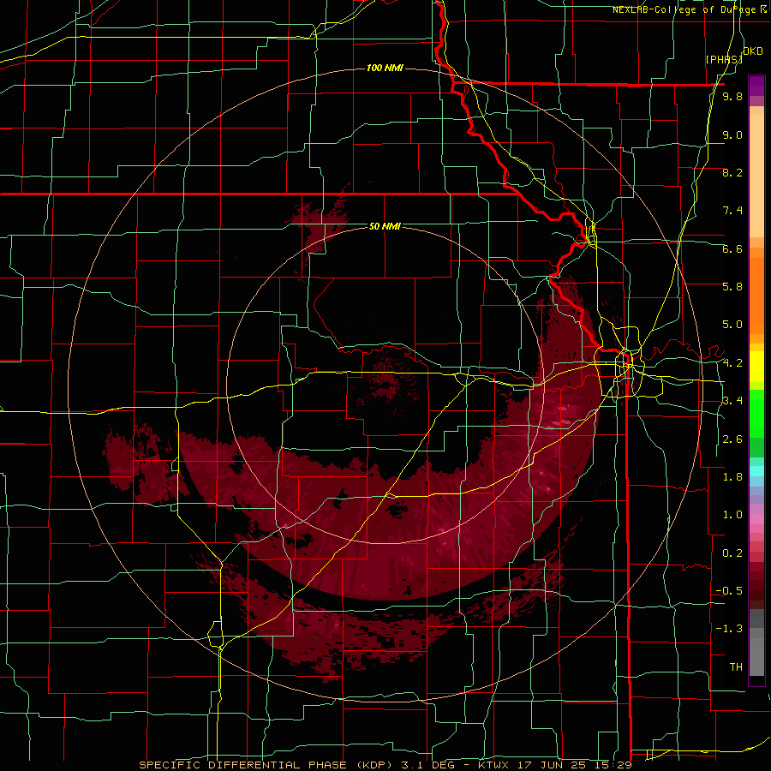Click the 3.4 value on the color scale
This screenshot has width=771, height=771.
pyautogui.click(x=732, y=401)
